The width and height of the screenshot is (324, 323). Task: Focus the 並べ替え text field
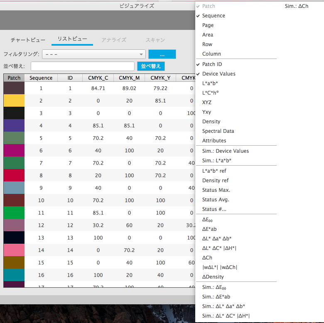pos(83,66)
